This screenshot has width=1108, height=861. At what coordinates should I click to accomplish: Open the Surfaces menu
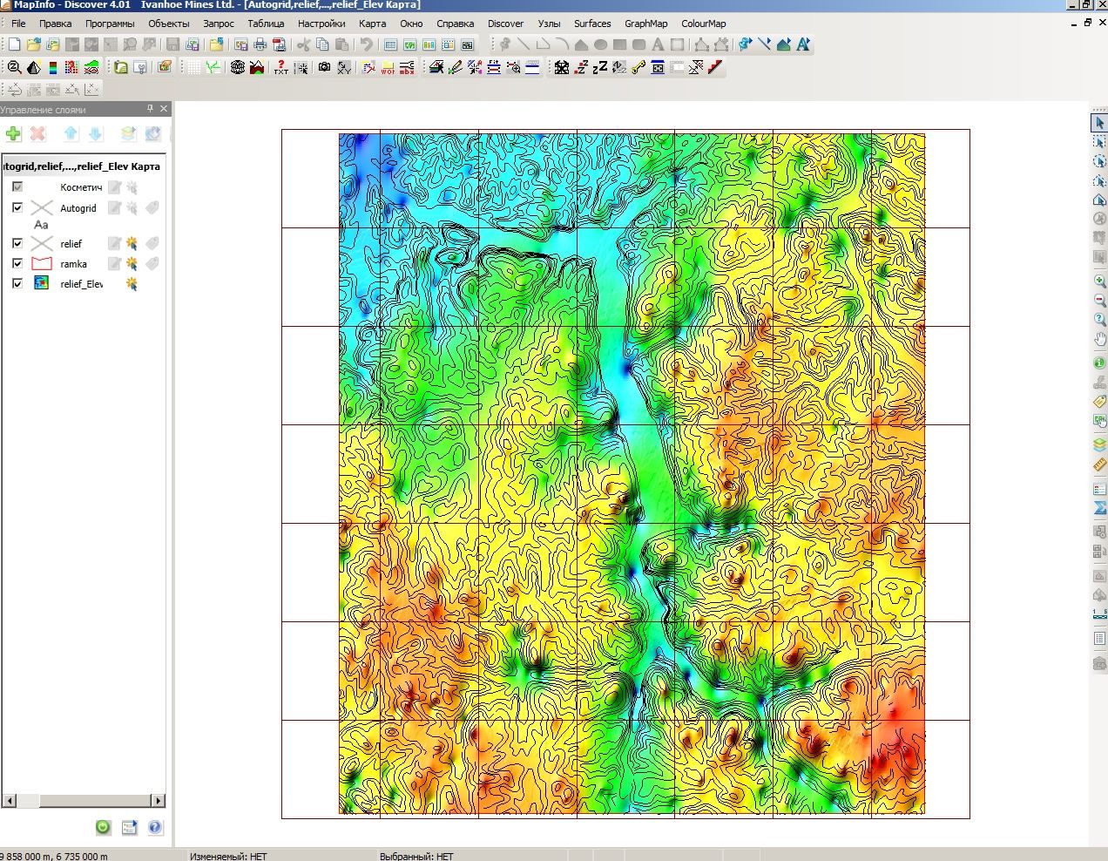click(592, 24)
